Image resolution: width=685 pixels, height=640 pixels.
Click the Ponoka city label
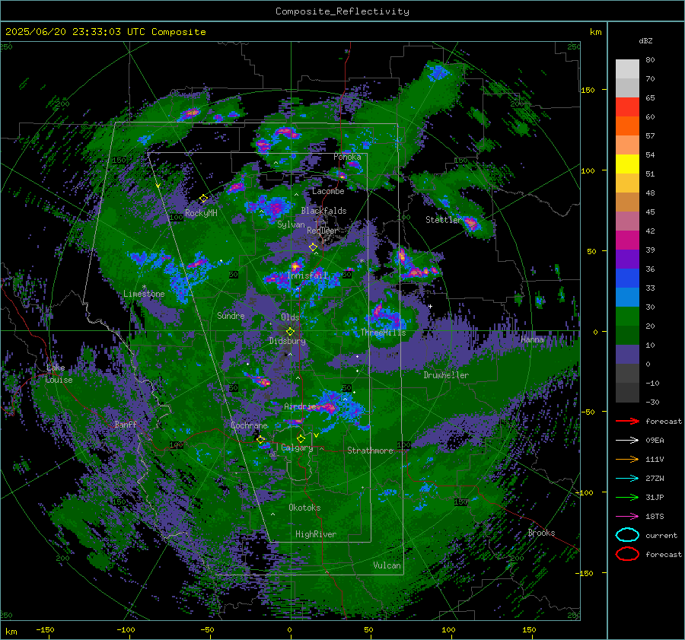[x=347, y=157]
